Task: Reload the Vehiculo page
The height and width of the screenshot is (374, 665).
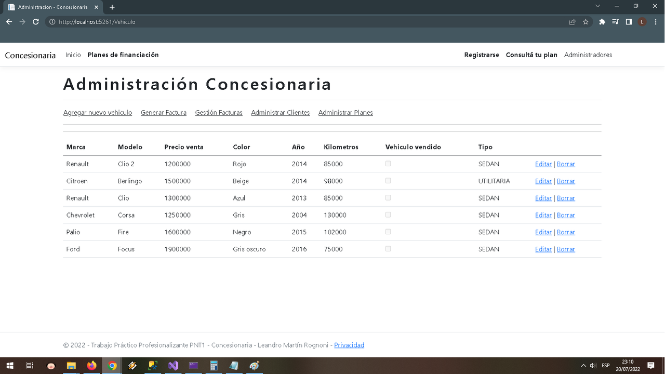Action: (x=35, y=22)
